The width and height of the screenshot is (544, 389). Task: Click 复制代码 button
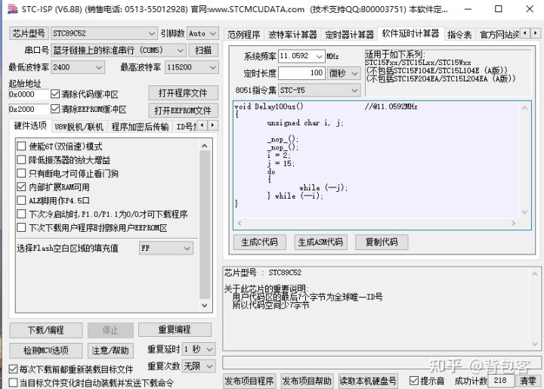382,242
